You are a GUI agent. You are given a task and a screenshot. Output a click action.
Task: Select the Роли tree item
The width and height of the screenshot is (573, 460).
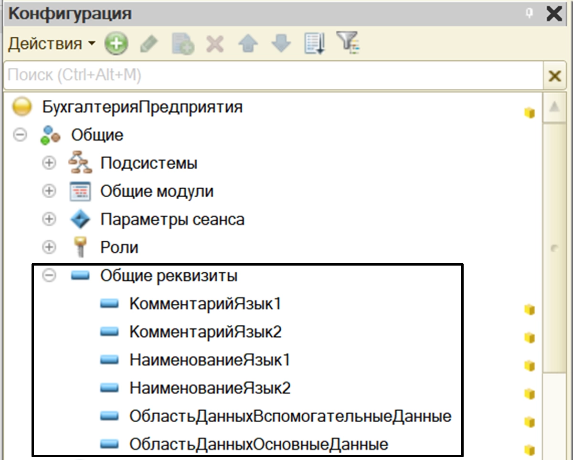119,248
